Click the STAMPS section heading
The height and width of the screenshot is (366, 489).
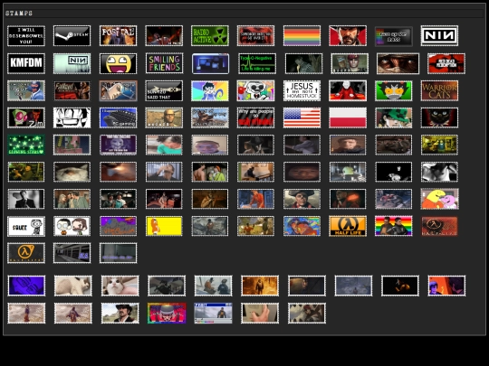(19, 13)
